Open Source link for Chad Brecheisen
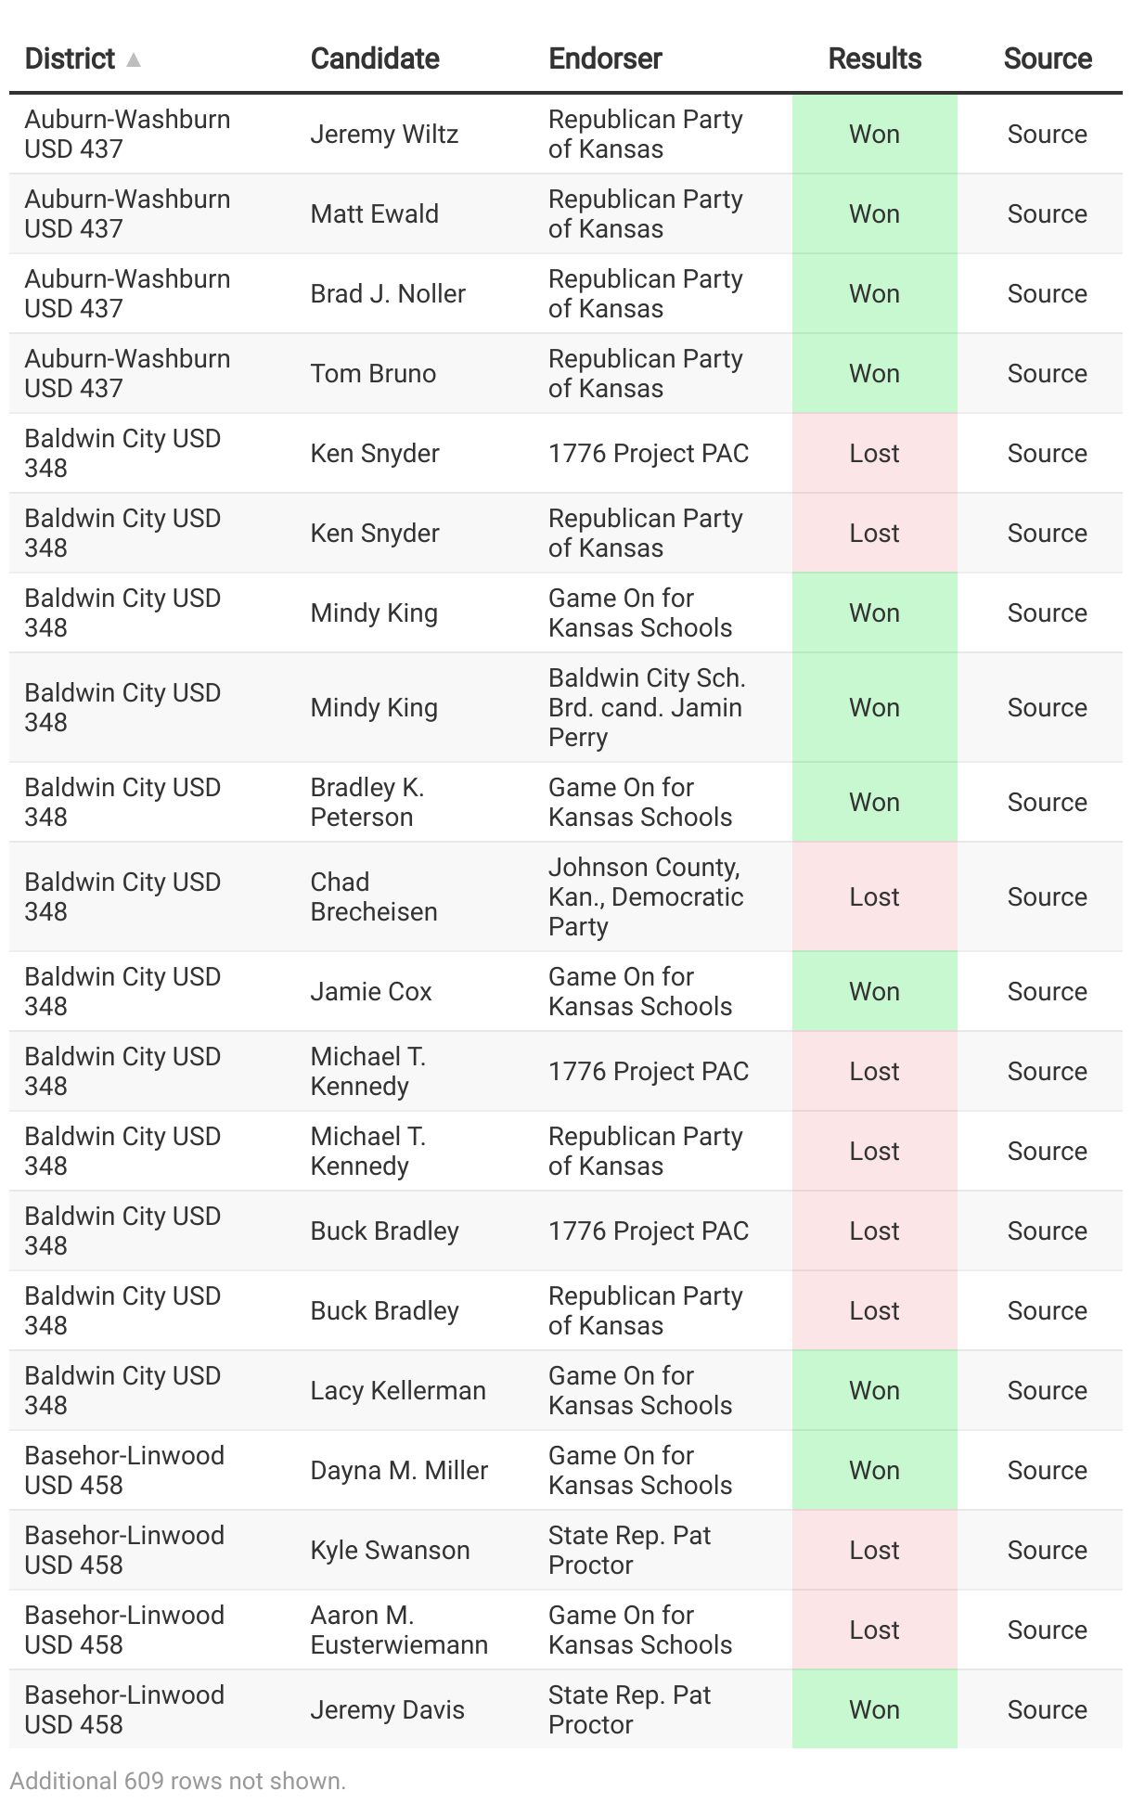The width and height of the screenshot is (1132, 1804). pyautogui.click(x=1048, y=896)
